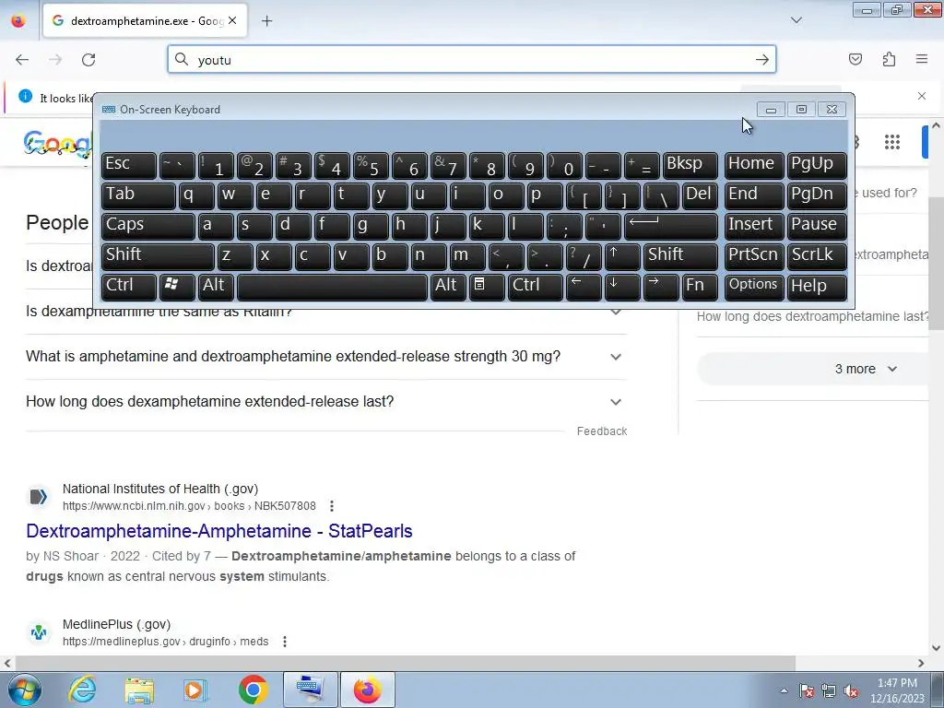Click the b key on the keyboard
This screenshot has width=944, height=708.
click(390, 256)
